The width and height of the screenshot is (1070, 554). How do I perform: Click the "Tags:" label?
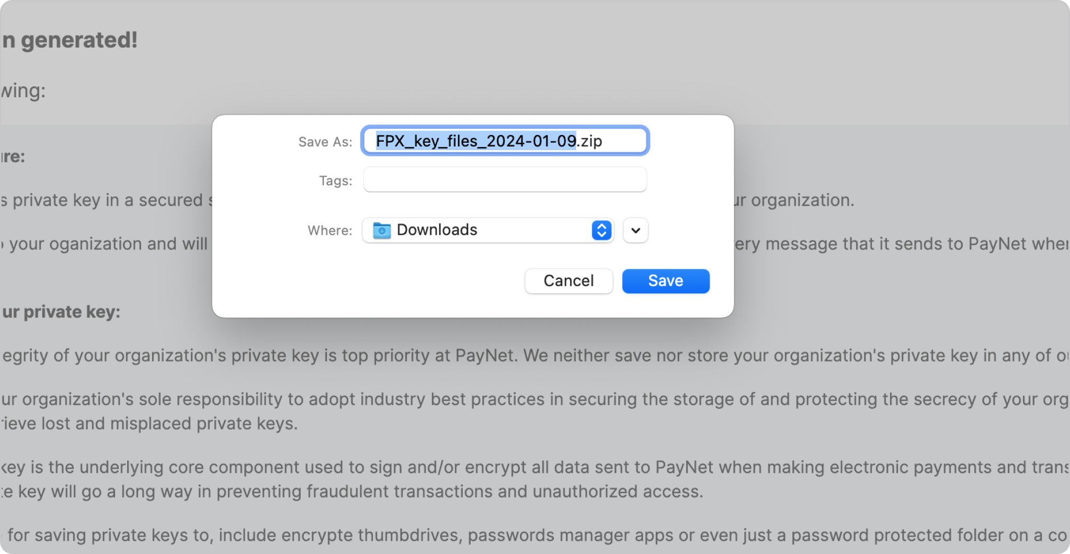point(336,180)
